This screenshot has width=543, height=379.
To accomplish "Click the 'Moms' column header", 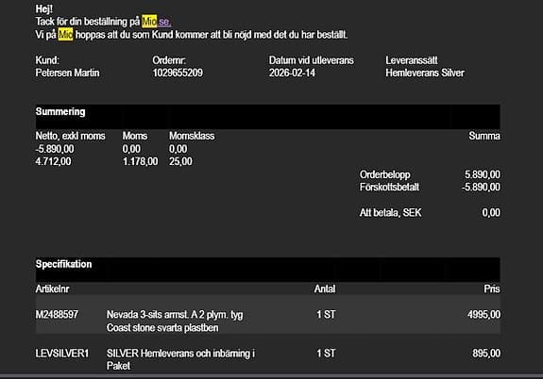I will (x=135, y=136).
